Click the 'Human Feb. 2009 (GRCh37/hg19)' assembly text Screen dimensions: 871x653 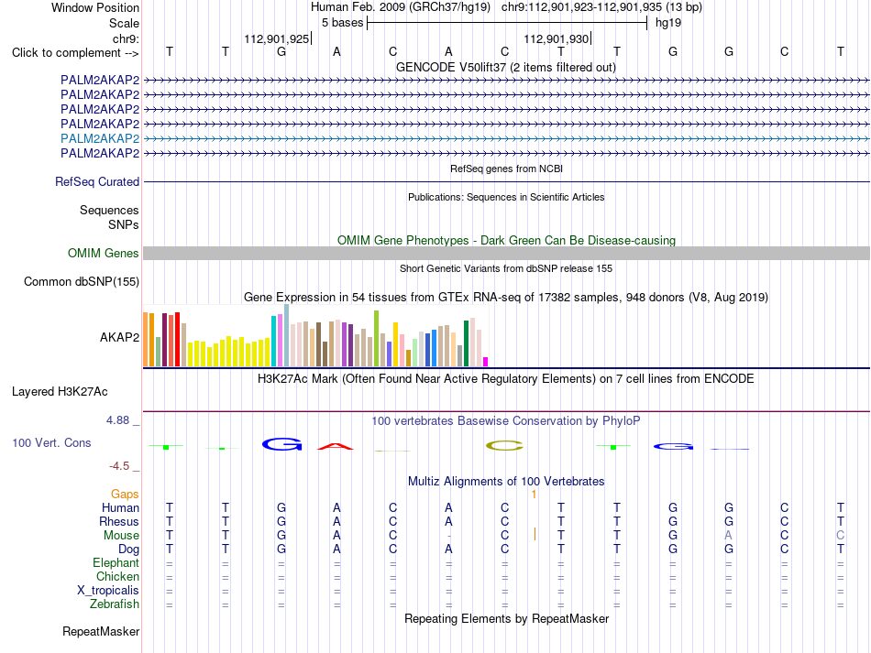(401, 7)
